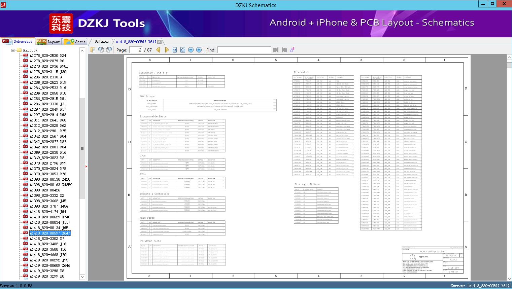Open A1370_820-3024 K78 schematic
This screenshot has width=512, height=289.
pos(48,169)
